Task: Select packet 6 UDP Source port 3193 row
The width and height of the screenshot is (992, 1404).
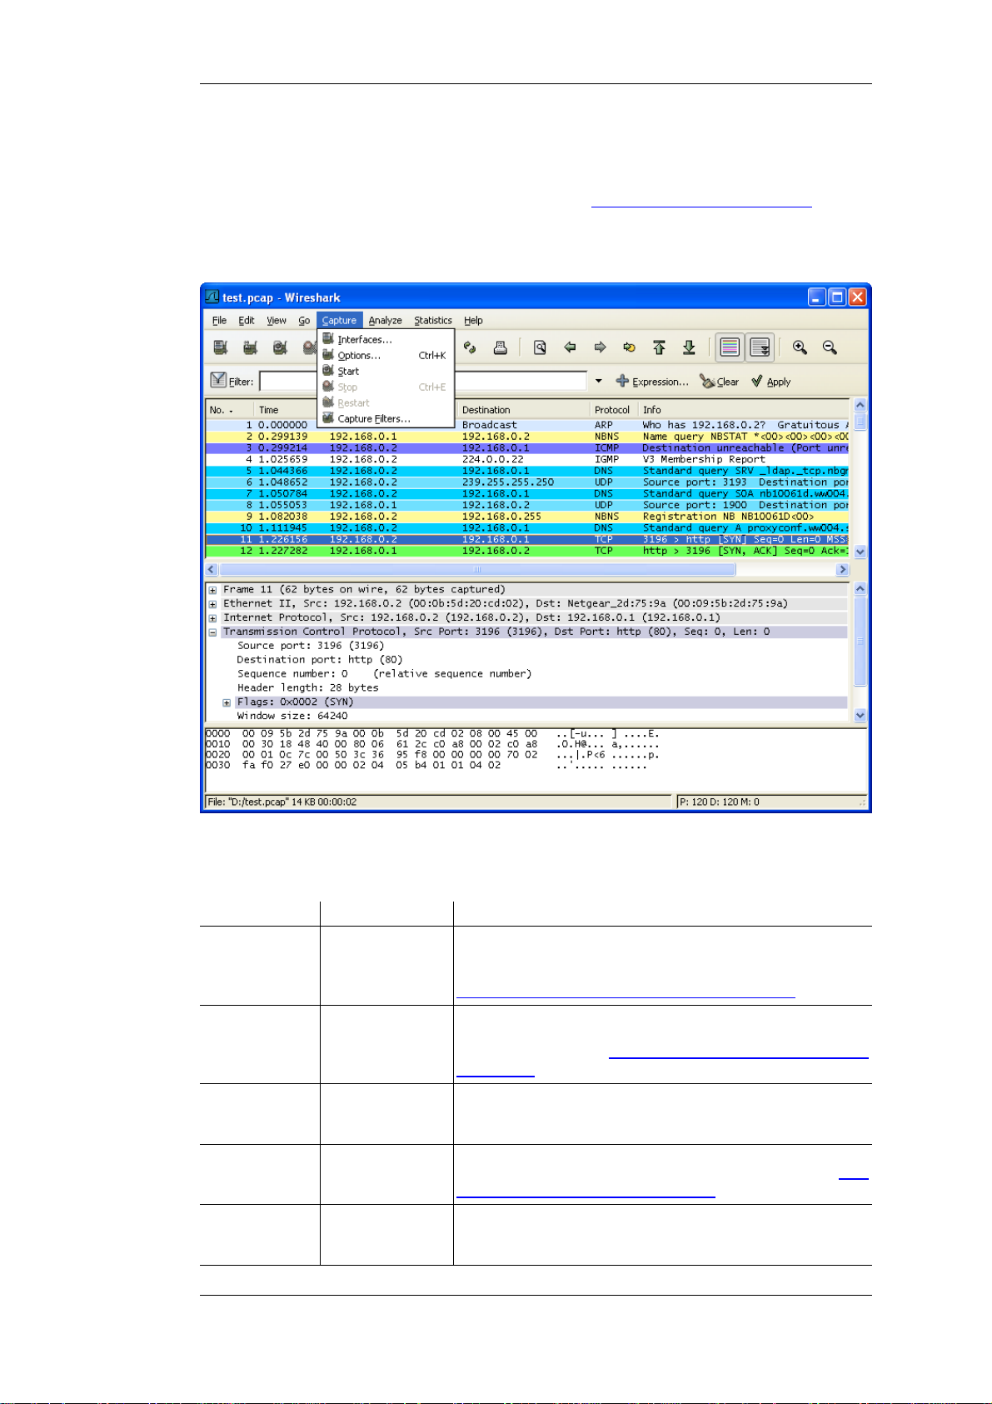Action: (x=528, y=482)
